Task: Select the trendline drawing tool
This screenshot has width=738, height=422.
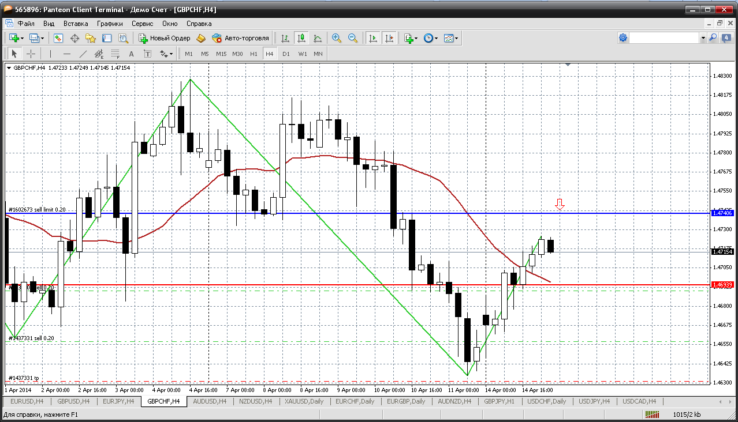Action: (x=83, y=54)
